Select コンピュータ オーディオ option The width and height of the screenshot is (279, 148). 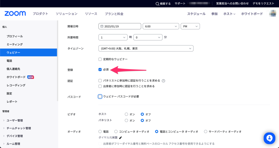[116, 132]
